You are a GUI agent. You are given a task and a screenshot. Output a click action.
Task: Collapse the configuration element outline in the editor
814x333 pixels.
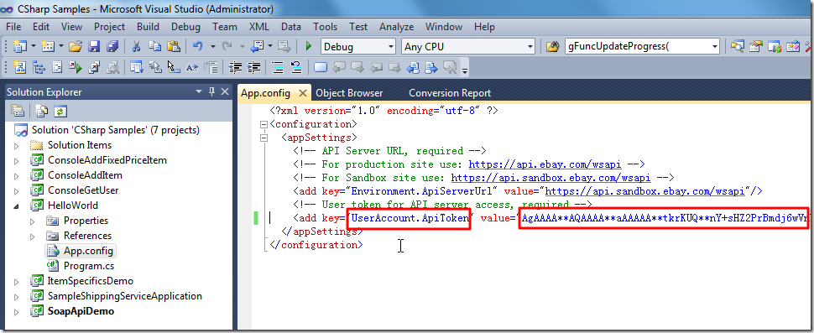coord(264,124)
